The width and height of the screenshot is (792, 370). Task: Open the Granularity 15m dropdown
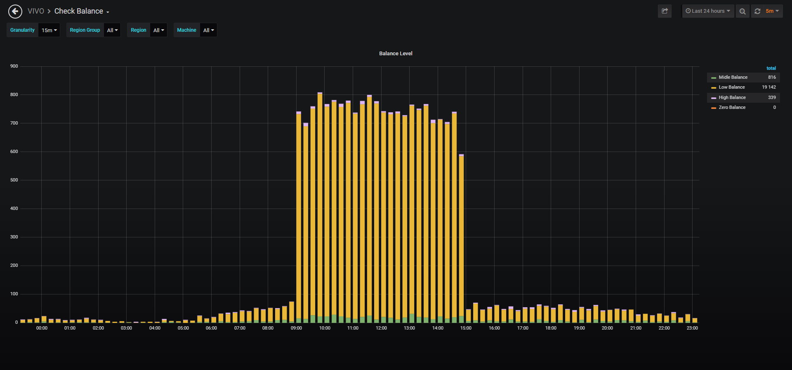(49, 30)
